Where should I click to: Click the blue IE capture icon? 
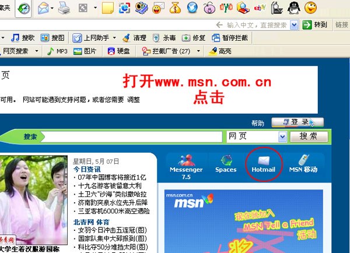[125, 8]
